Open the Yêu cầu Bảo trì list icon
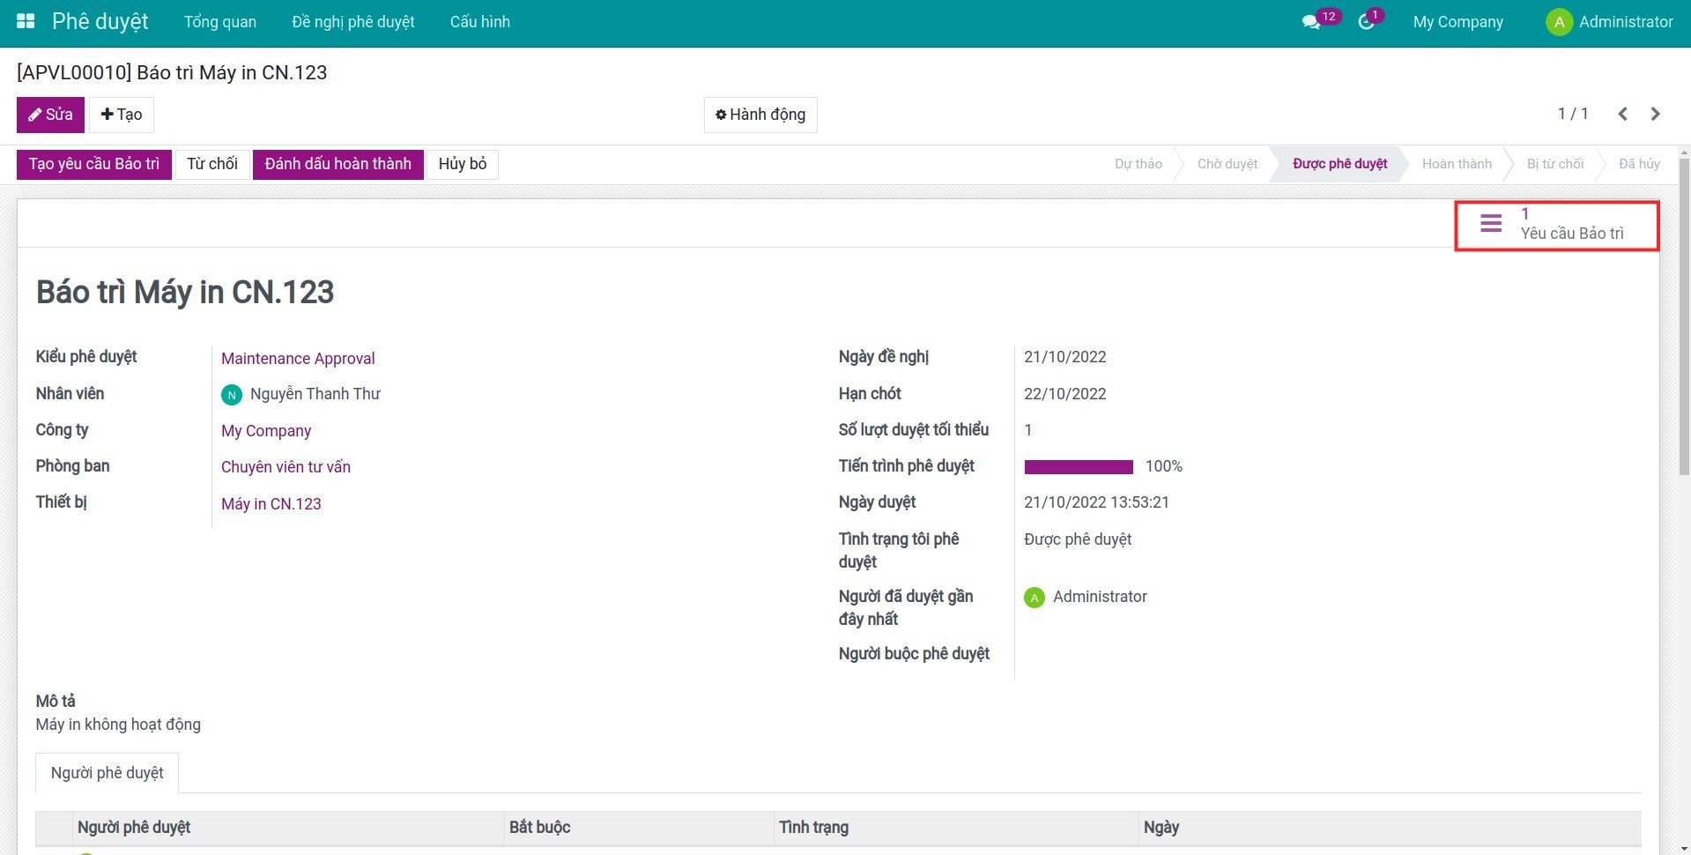This screenshot has height=855, width=1691. [x=1491, y=224]
